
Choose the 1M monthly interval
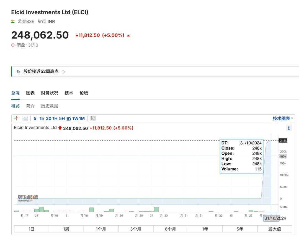82,118
